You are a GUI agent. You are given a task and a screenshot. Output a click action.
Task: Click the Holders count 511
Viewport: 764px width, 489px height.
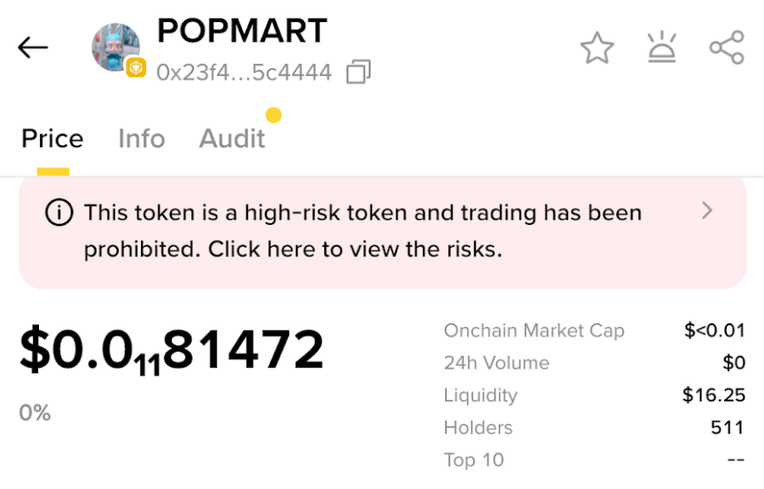pos(727,428)
